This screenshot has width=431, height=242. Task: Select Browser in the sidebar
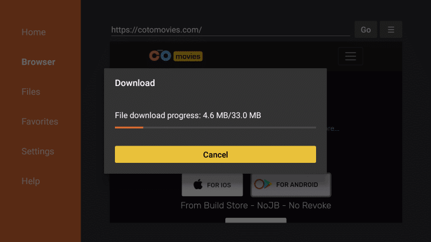pos(38,62)
